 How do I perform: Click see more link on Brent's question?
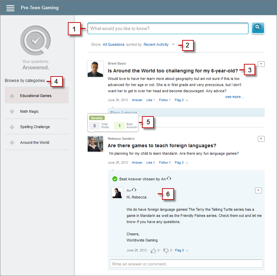pos(234,97)
